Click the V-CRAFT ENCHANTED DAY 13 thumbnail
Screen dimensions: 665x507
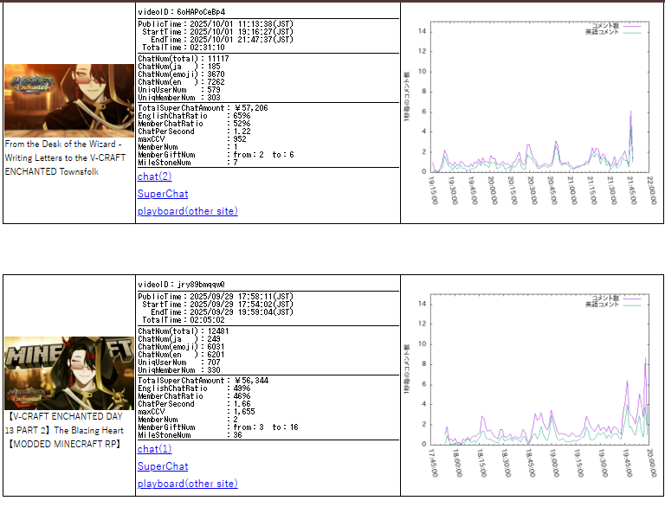pos(69,373)
